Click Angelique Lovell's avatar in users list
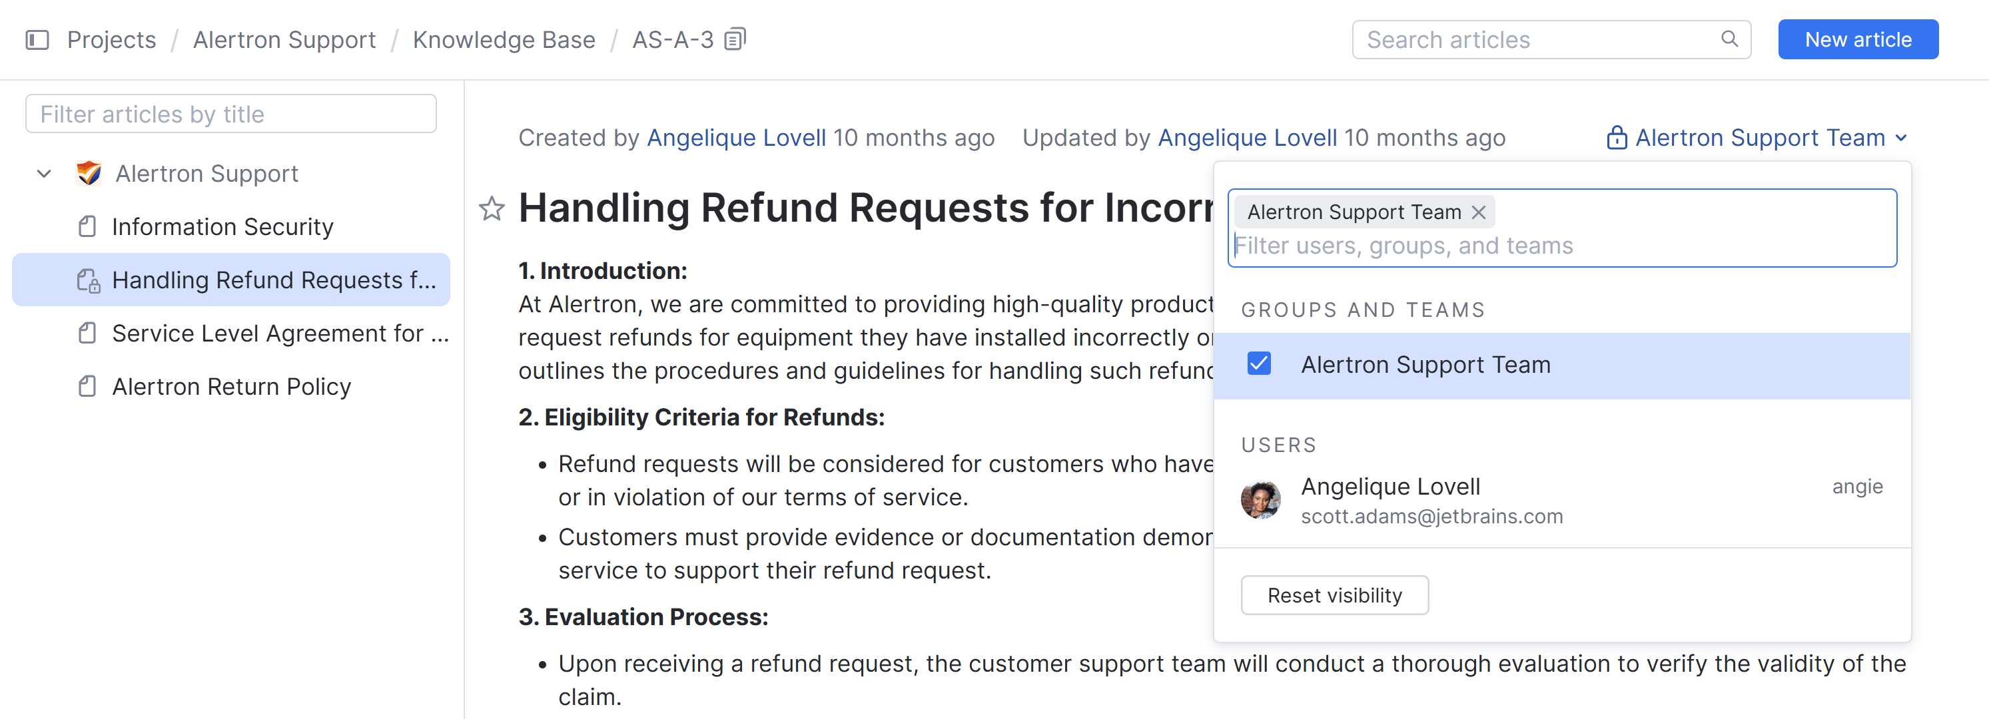This screenshot has width=1989, height=719. pos(1260,500)
